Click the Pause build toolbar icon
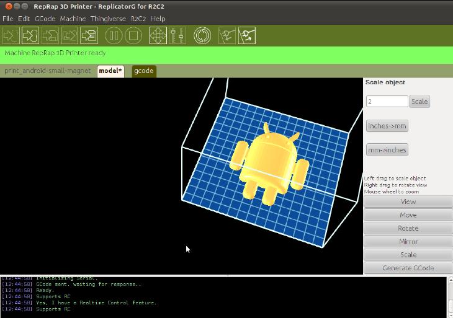Viewport: 453px width, 318px height. coord(114,35)
